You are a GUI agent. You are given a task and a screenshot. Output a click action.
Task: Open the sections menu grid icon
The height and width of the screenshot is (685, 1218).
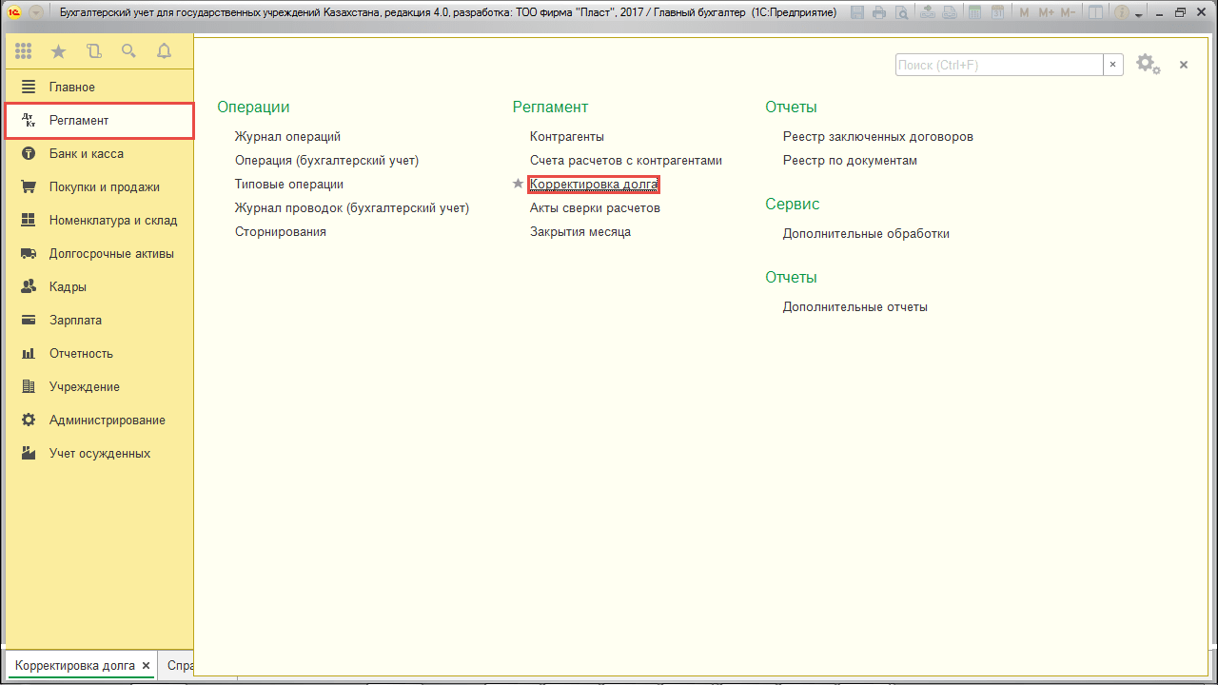24,51
